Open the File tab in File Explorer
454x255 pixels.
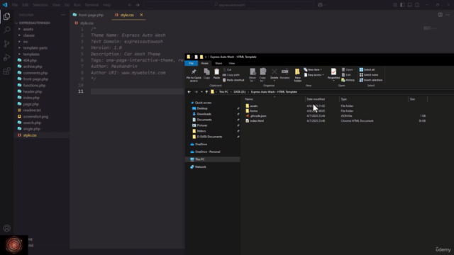tap(192, 63)
